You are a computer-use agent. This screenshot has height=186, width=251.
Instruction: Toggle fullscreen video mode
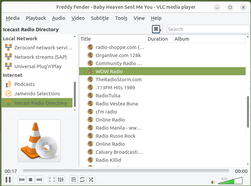click(x=52, y=180)
